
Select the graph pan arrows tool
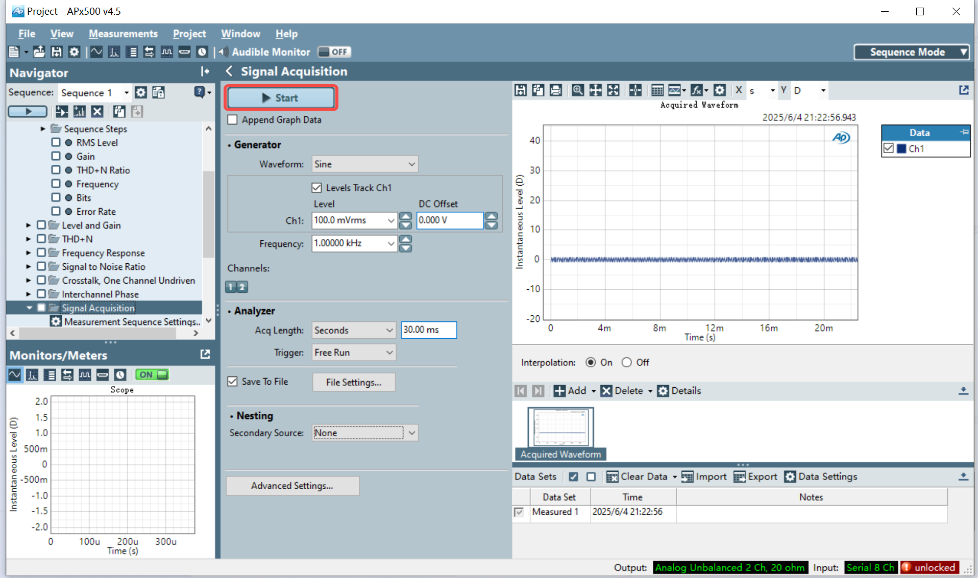point(595,90)
